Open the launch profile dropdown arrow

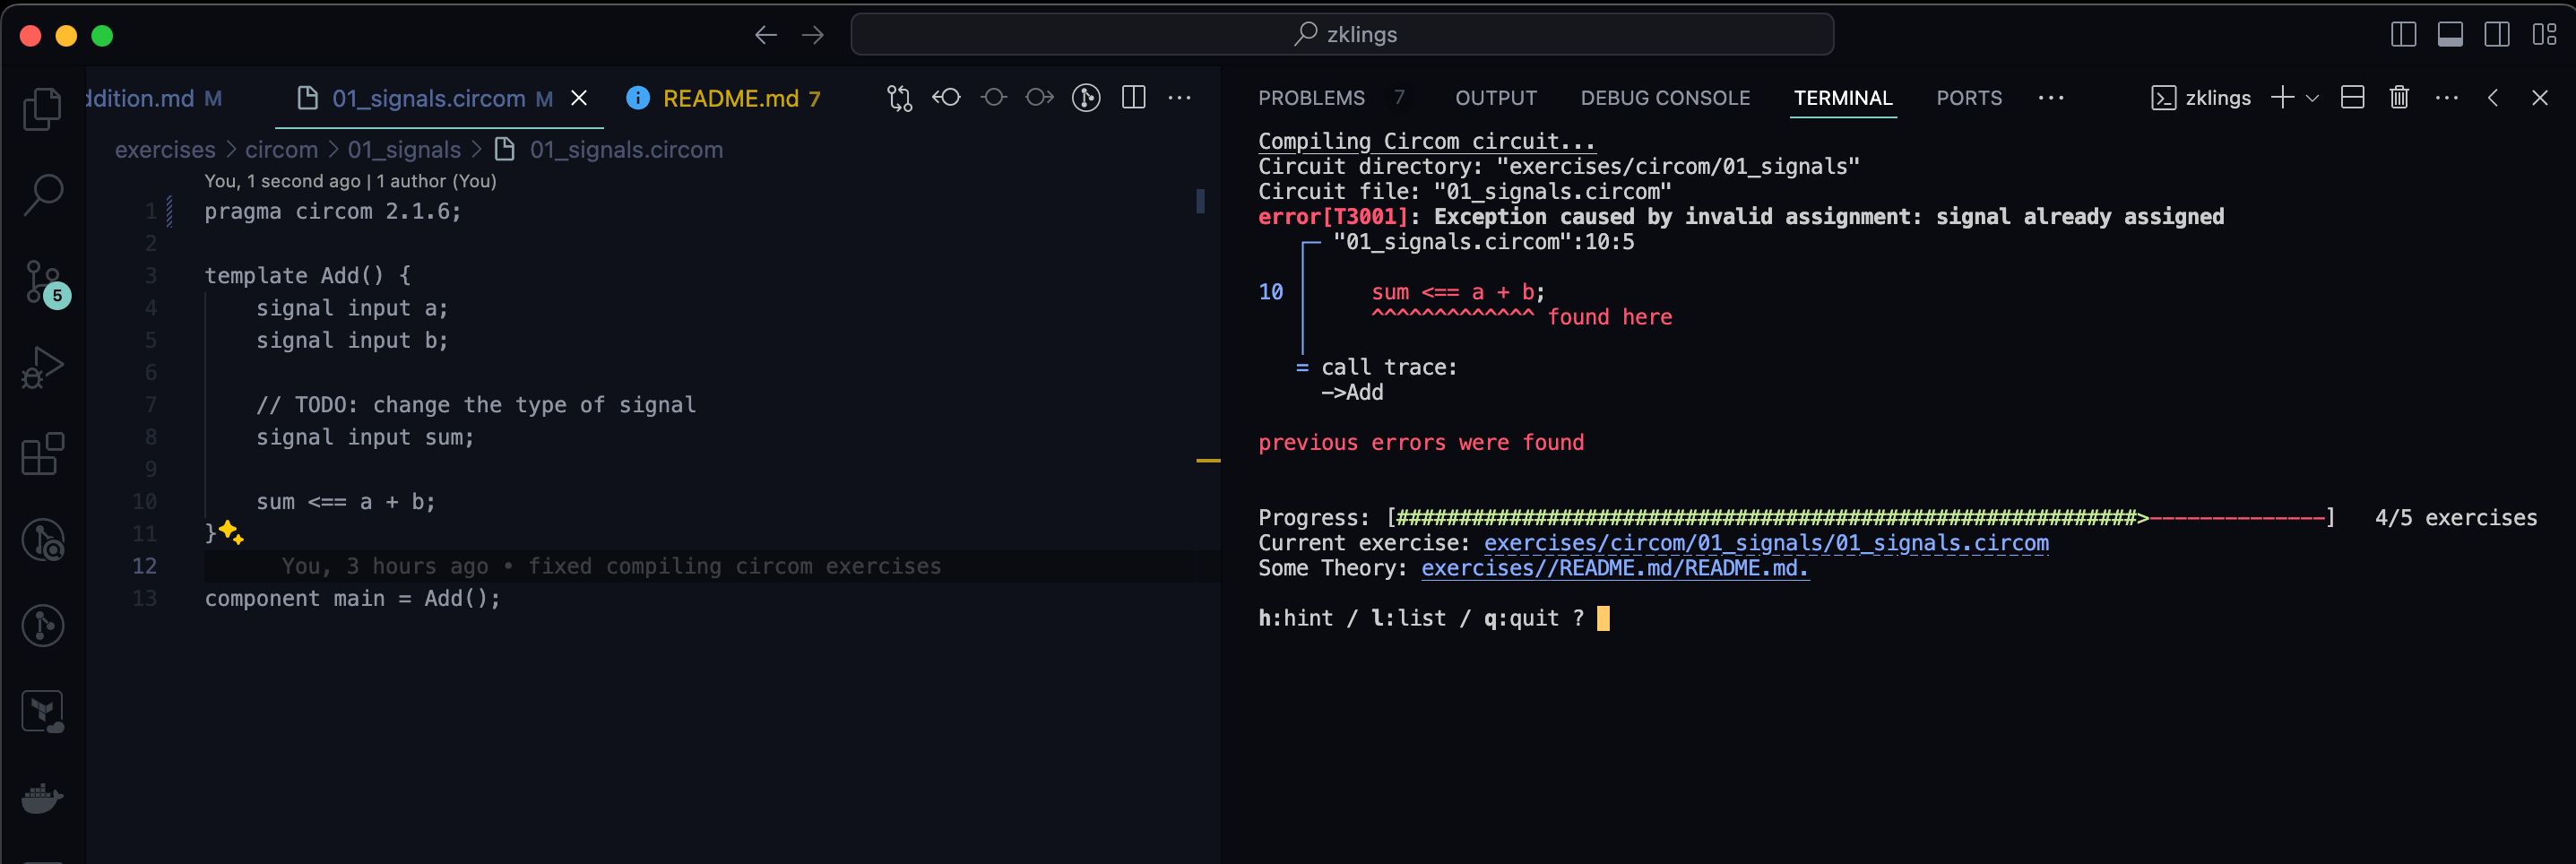tap(2312, 98)
